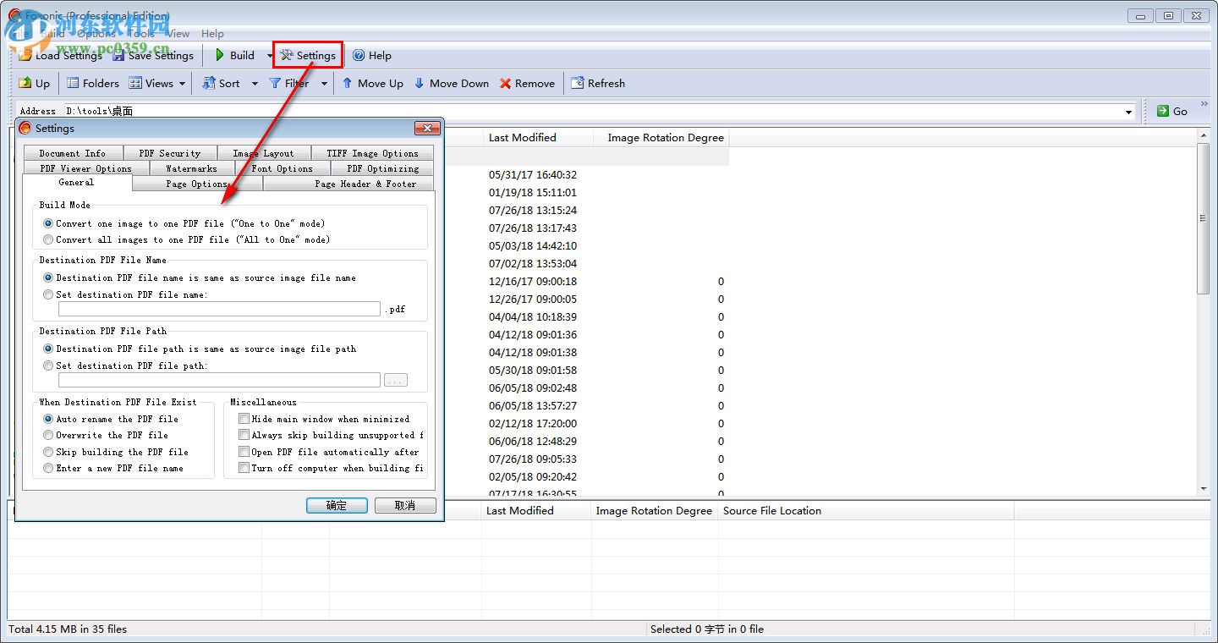
Task: Select Enter a new PDF file name
Action: coord(48,468)
